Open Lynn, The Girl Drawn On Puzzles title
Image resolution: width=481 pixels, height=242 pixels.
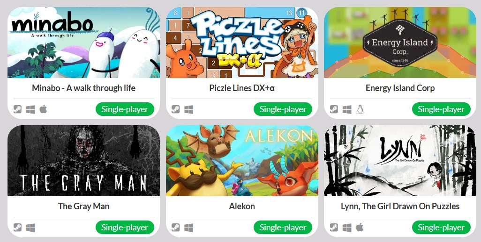(x=400, y=206)
